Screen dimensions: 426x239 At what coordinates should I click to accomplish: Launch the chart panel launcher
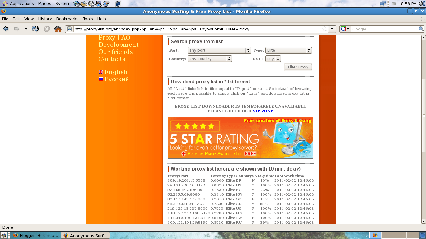pos(106,4)
